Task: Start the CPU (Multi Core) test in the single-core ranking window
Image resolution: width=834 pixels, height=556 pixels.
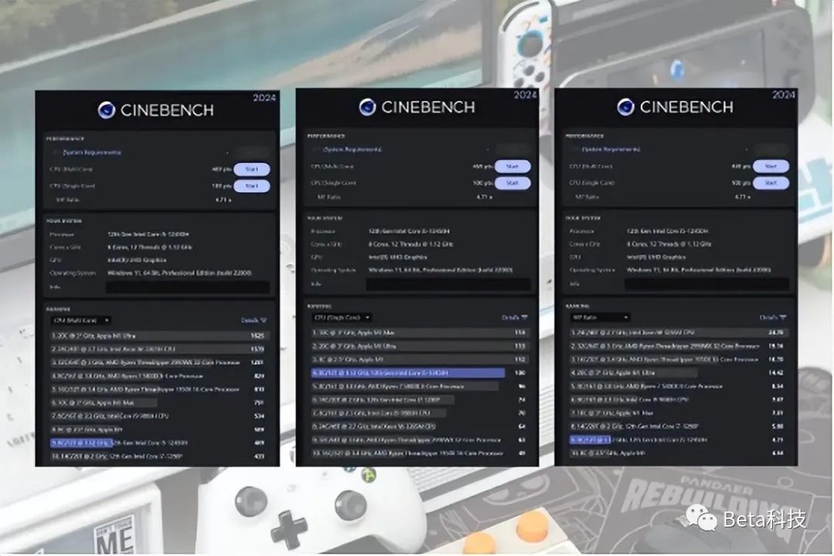Action: click(512, 167)
